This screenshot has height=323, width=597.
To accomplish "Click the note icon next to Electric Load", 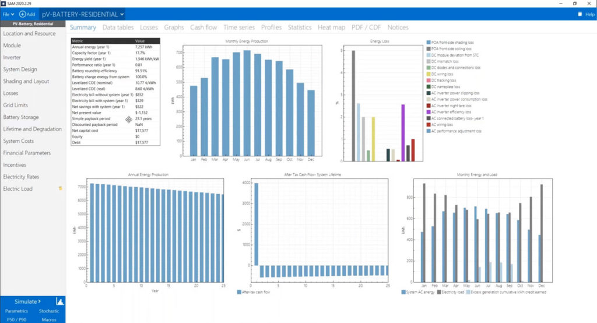I will tap(60, 188).
